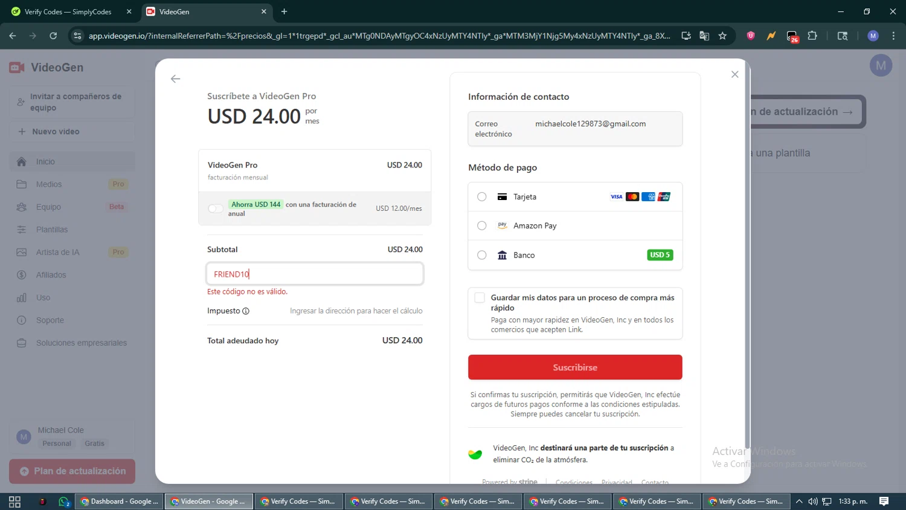
Task: Toggle annual billing savings switch
Action: (x=215, y=208)
